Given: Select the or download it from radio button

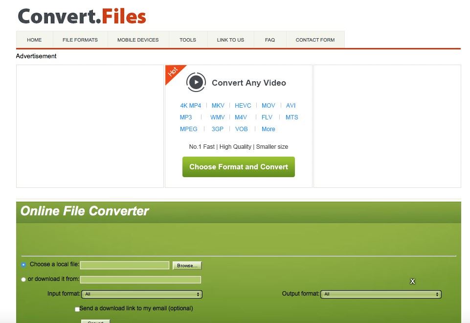Looking at the screenshot, I should click(23, 279).
